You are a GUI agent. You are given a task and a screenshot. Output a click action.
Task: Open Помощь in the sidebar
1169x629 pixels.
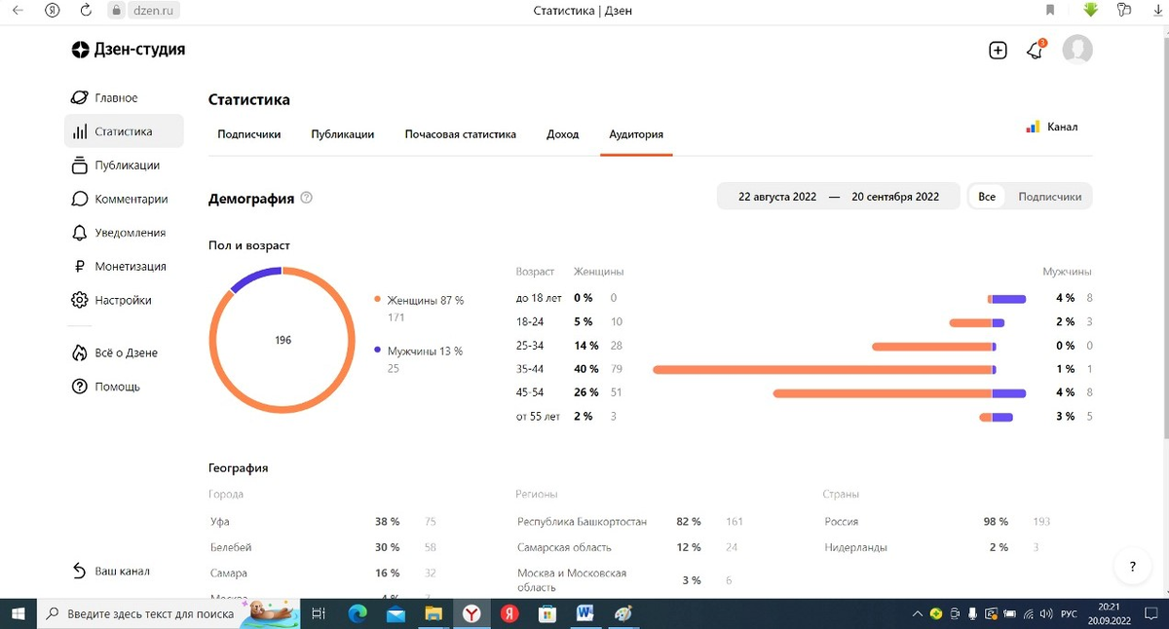106,387
